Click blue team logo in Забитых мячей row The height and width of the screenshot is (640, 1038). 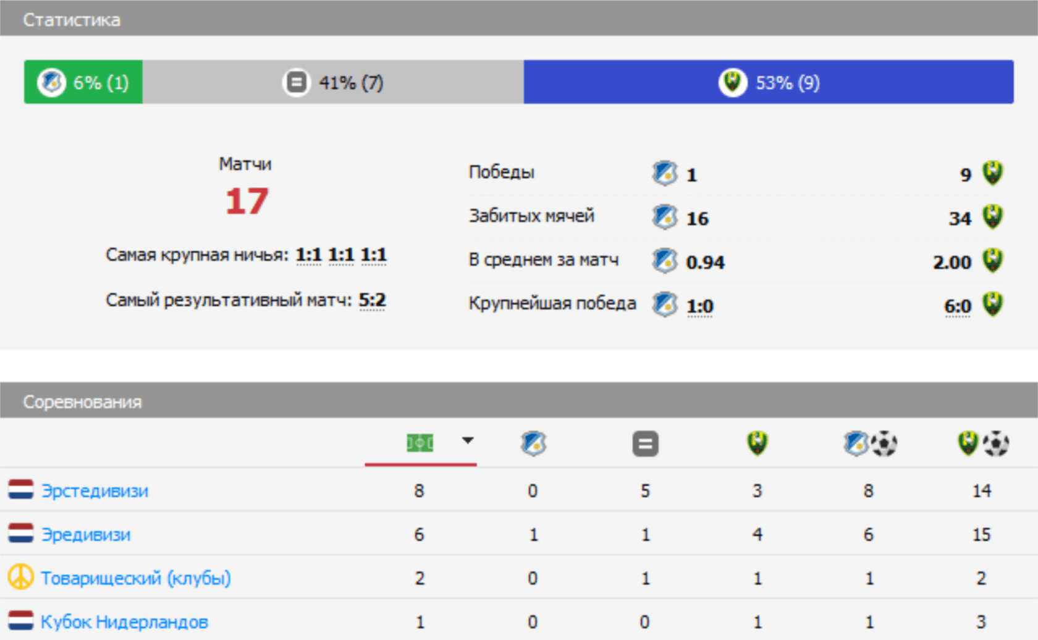(665, 217)
